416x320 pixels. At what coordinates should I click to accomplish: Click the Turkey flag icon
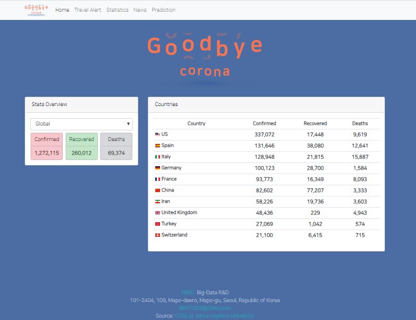pyautogui.click(x=157, y=224)
